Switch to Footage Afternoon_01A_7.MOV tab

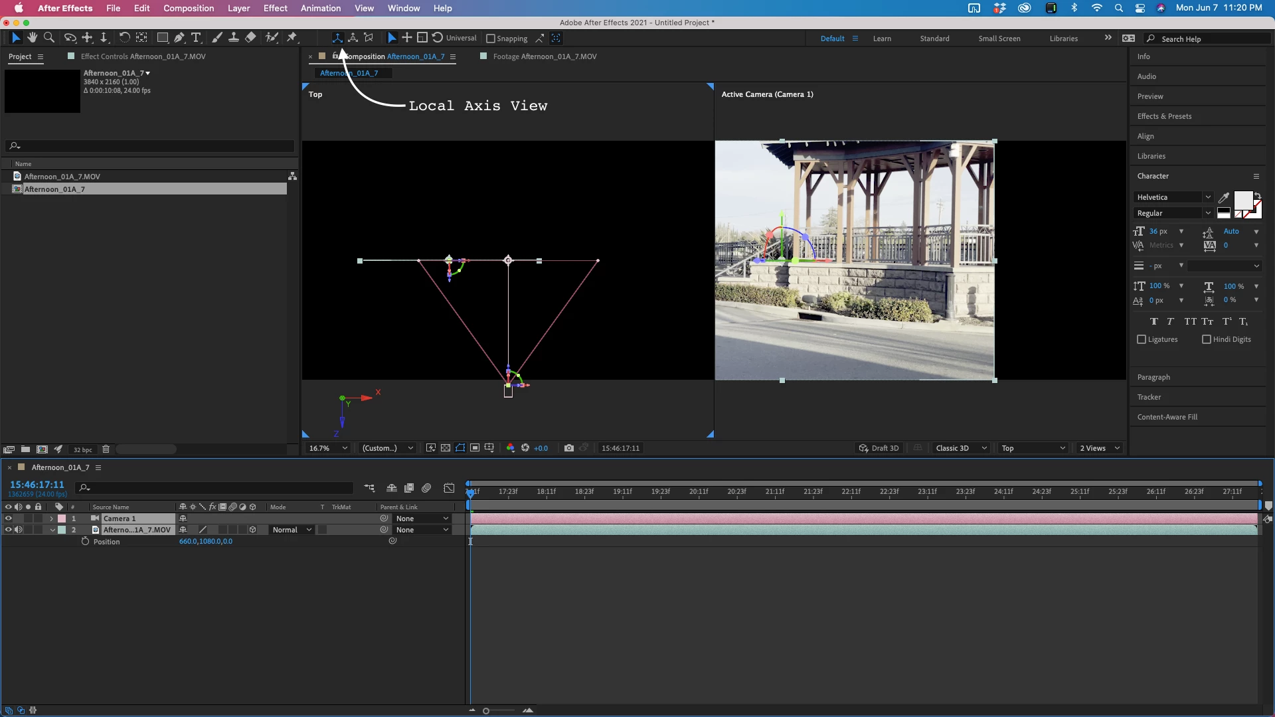(545, 56)
